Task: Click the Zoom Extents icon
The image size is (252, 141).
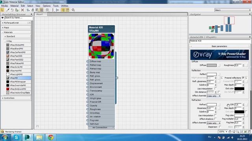Action: (x=241, y=132)
